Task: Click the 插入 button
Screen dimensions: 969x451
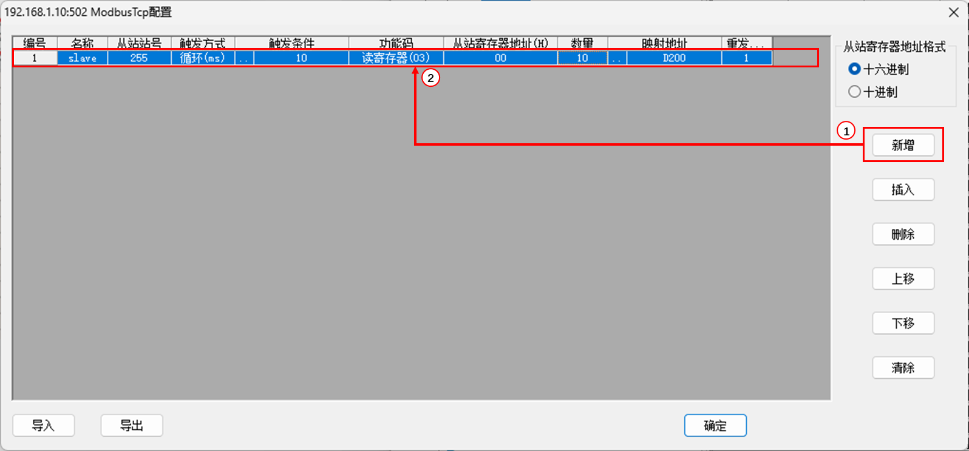Action: pyautogui.click(x=903, y=189)
